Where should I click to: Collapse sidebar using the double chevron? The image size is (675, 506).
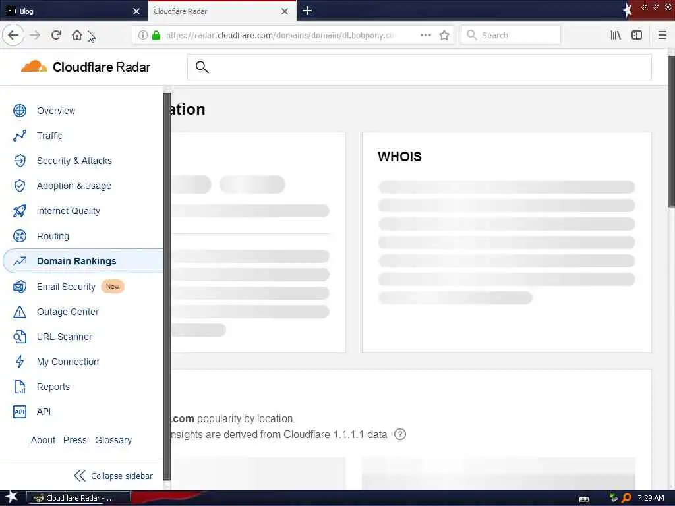pyautogui.click(x=80, y=476)
